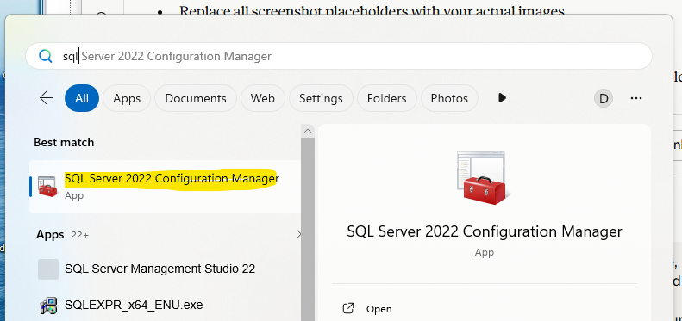Show more filter categories with the play arrow
Viewport: 682px width, 321px height.
tap(502, 98)
